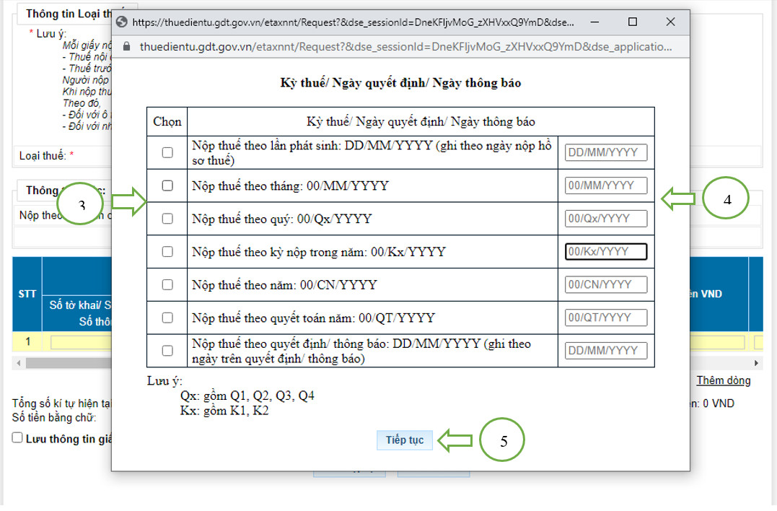Tick the 'Nộp thuế theo tháng' checkbox
777x511 pixels.
coord(167,186)
